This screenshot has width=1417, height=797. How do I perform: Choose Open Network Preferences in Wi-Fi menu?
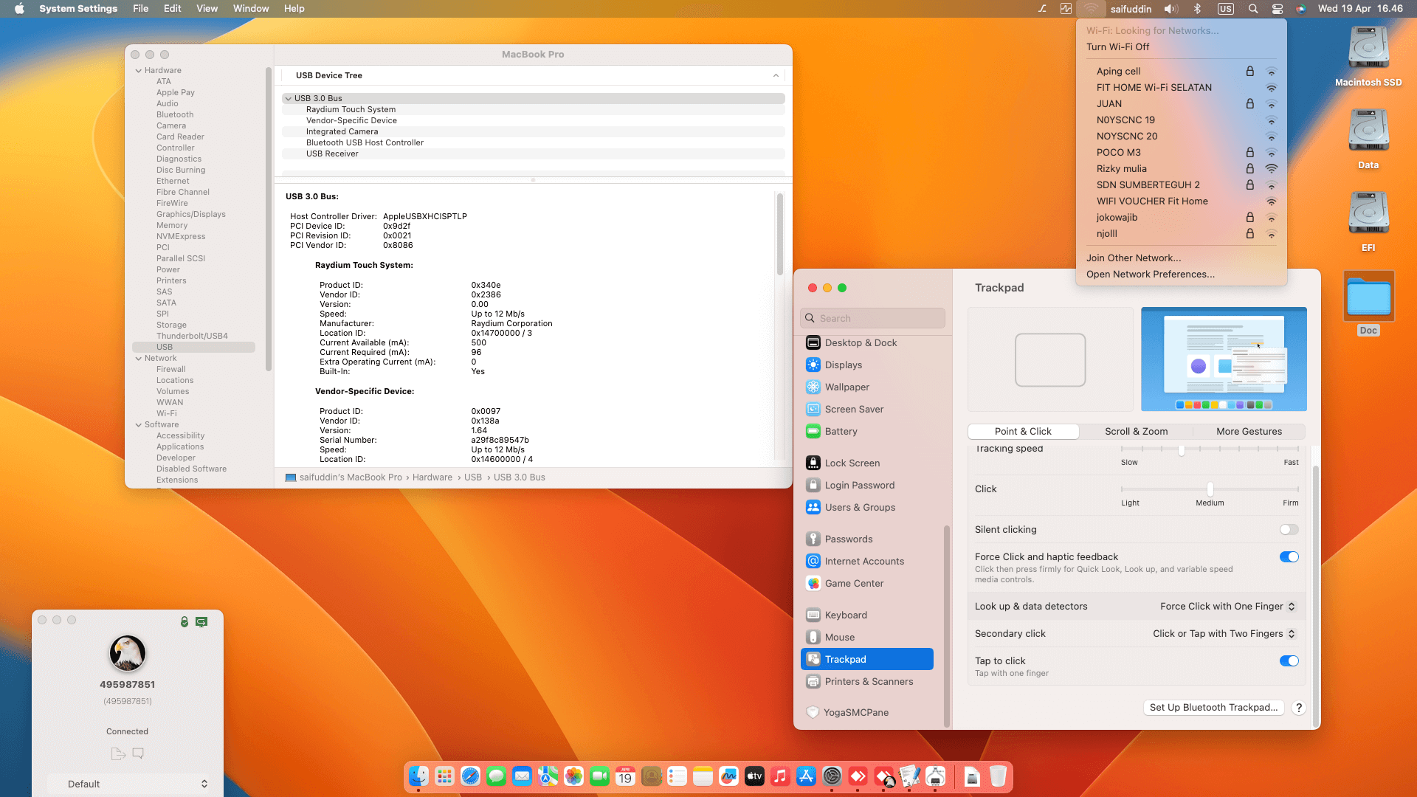(1150, 275)
